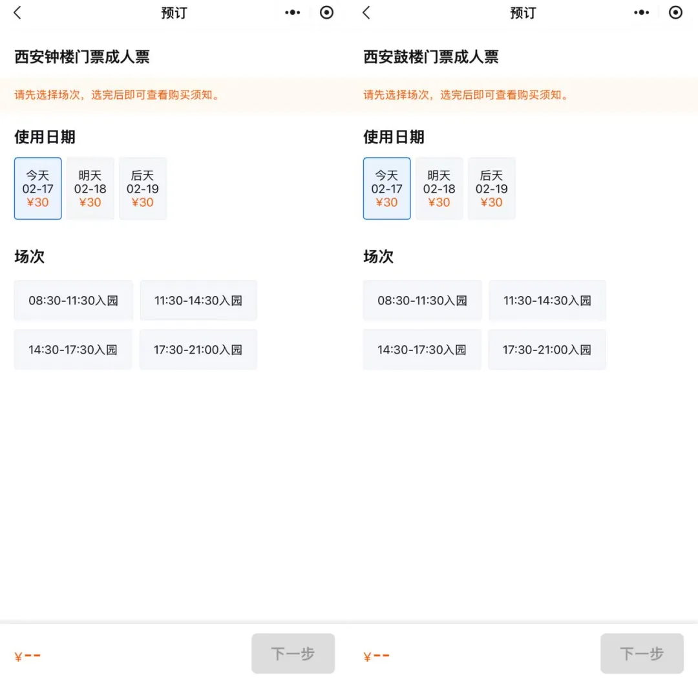Click the 预订 header on the Drum Tower (鼓楼) page

pyautogui.click(x=523, y=13)
